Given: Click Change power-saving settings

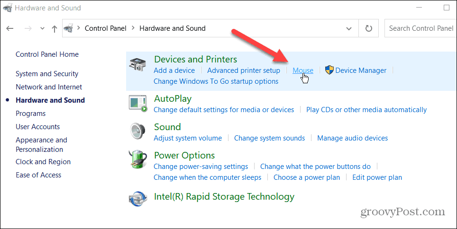Looking at the screenshot, I should click(201, 167).
